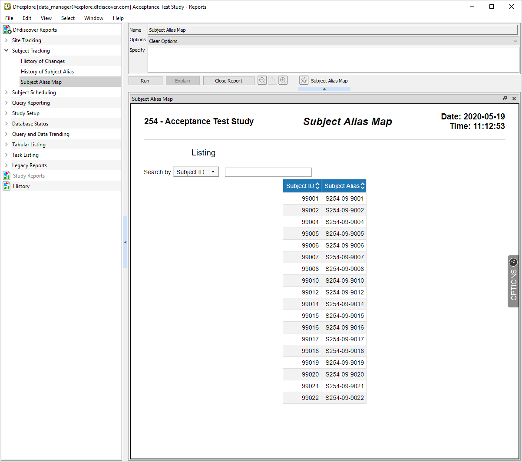
Task: Click the zoom in magnifier icon
Action: 283,80
